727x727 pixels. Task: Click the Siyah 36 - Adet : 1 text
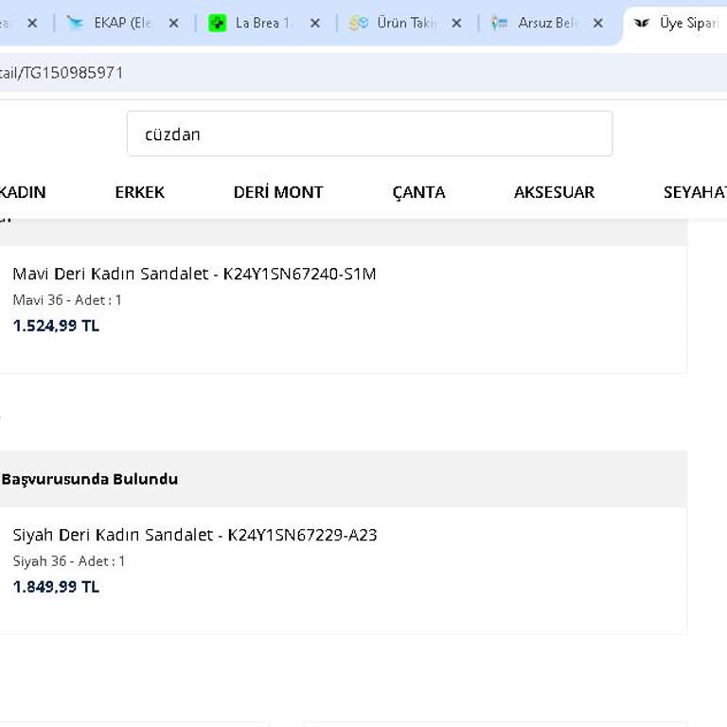coord(69,561)
